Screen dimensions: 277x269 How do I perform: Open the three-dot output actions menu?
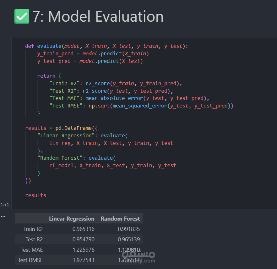pos(3,217)
